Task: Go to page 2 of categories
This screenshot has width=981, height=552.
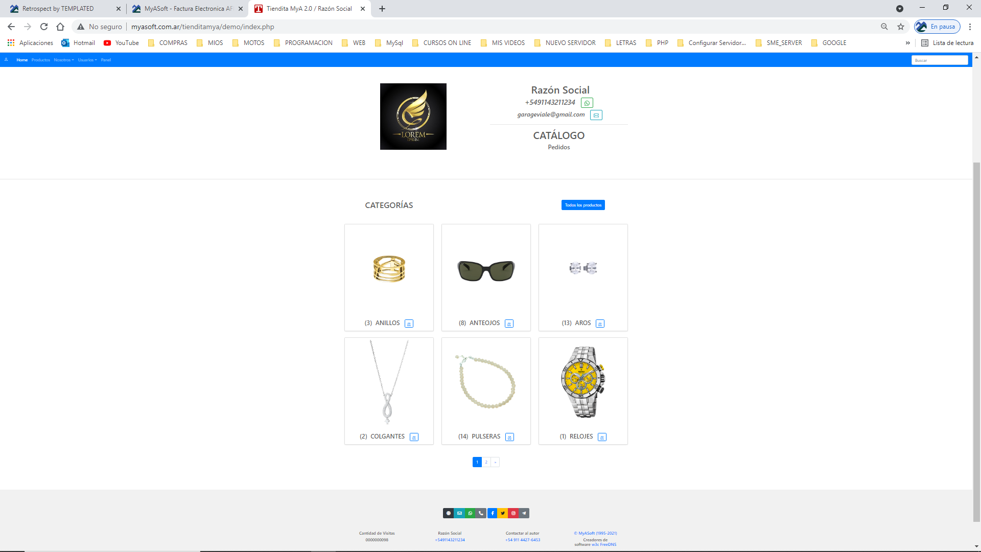Action: tap(486, 462)
